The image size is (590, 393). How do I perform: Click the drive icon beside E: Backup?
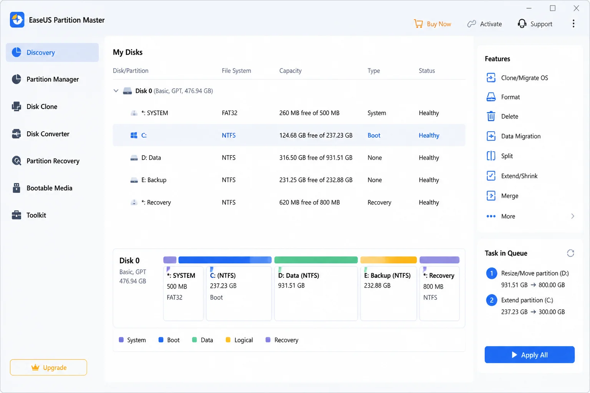click(134, 180)
